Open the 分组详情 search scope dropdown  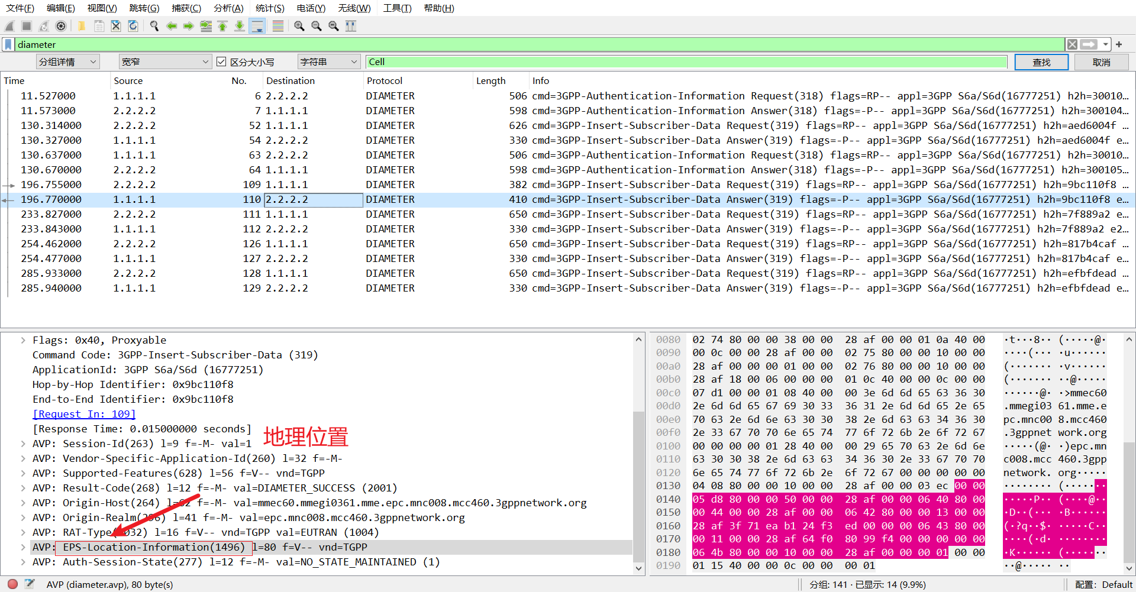pyautogui.click(x=68, y=62)
